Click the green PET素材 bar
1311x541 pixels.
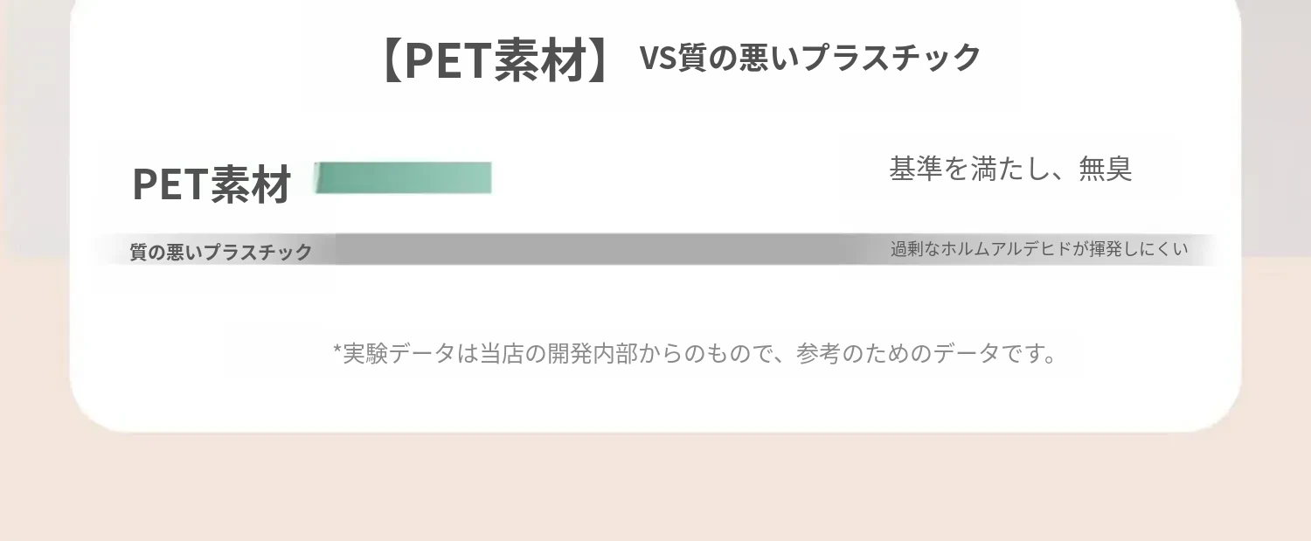[x=403, y=177]
